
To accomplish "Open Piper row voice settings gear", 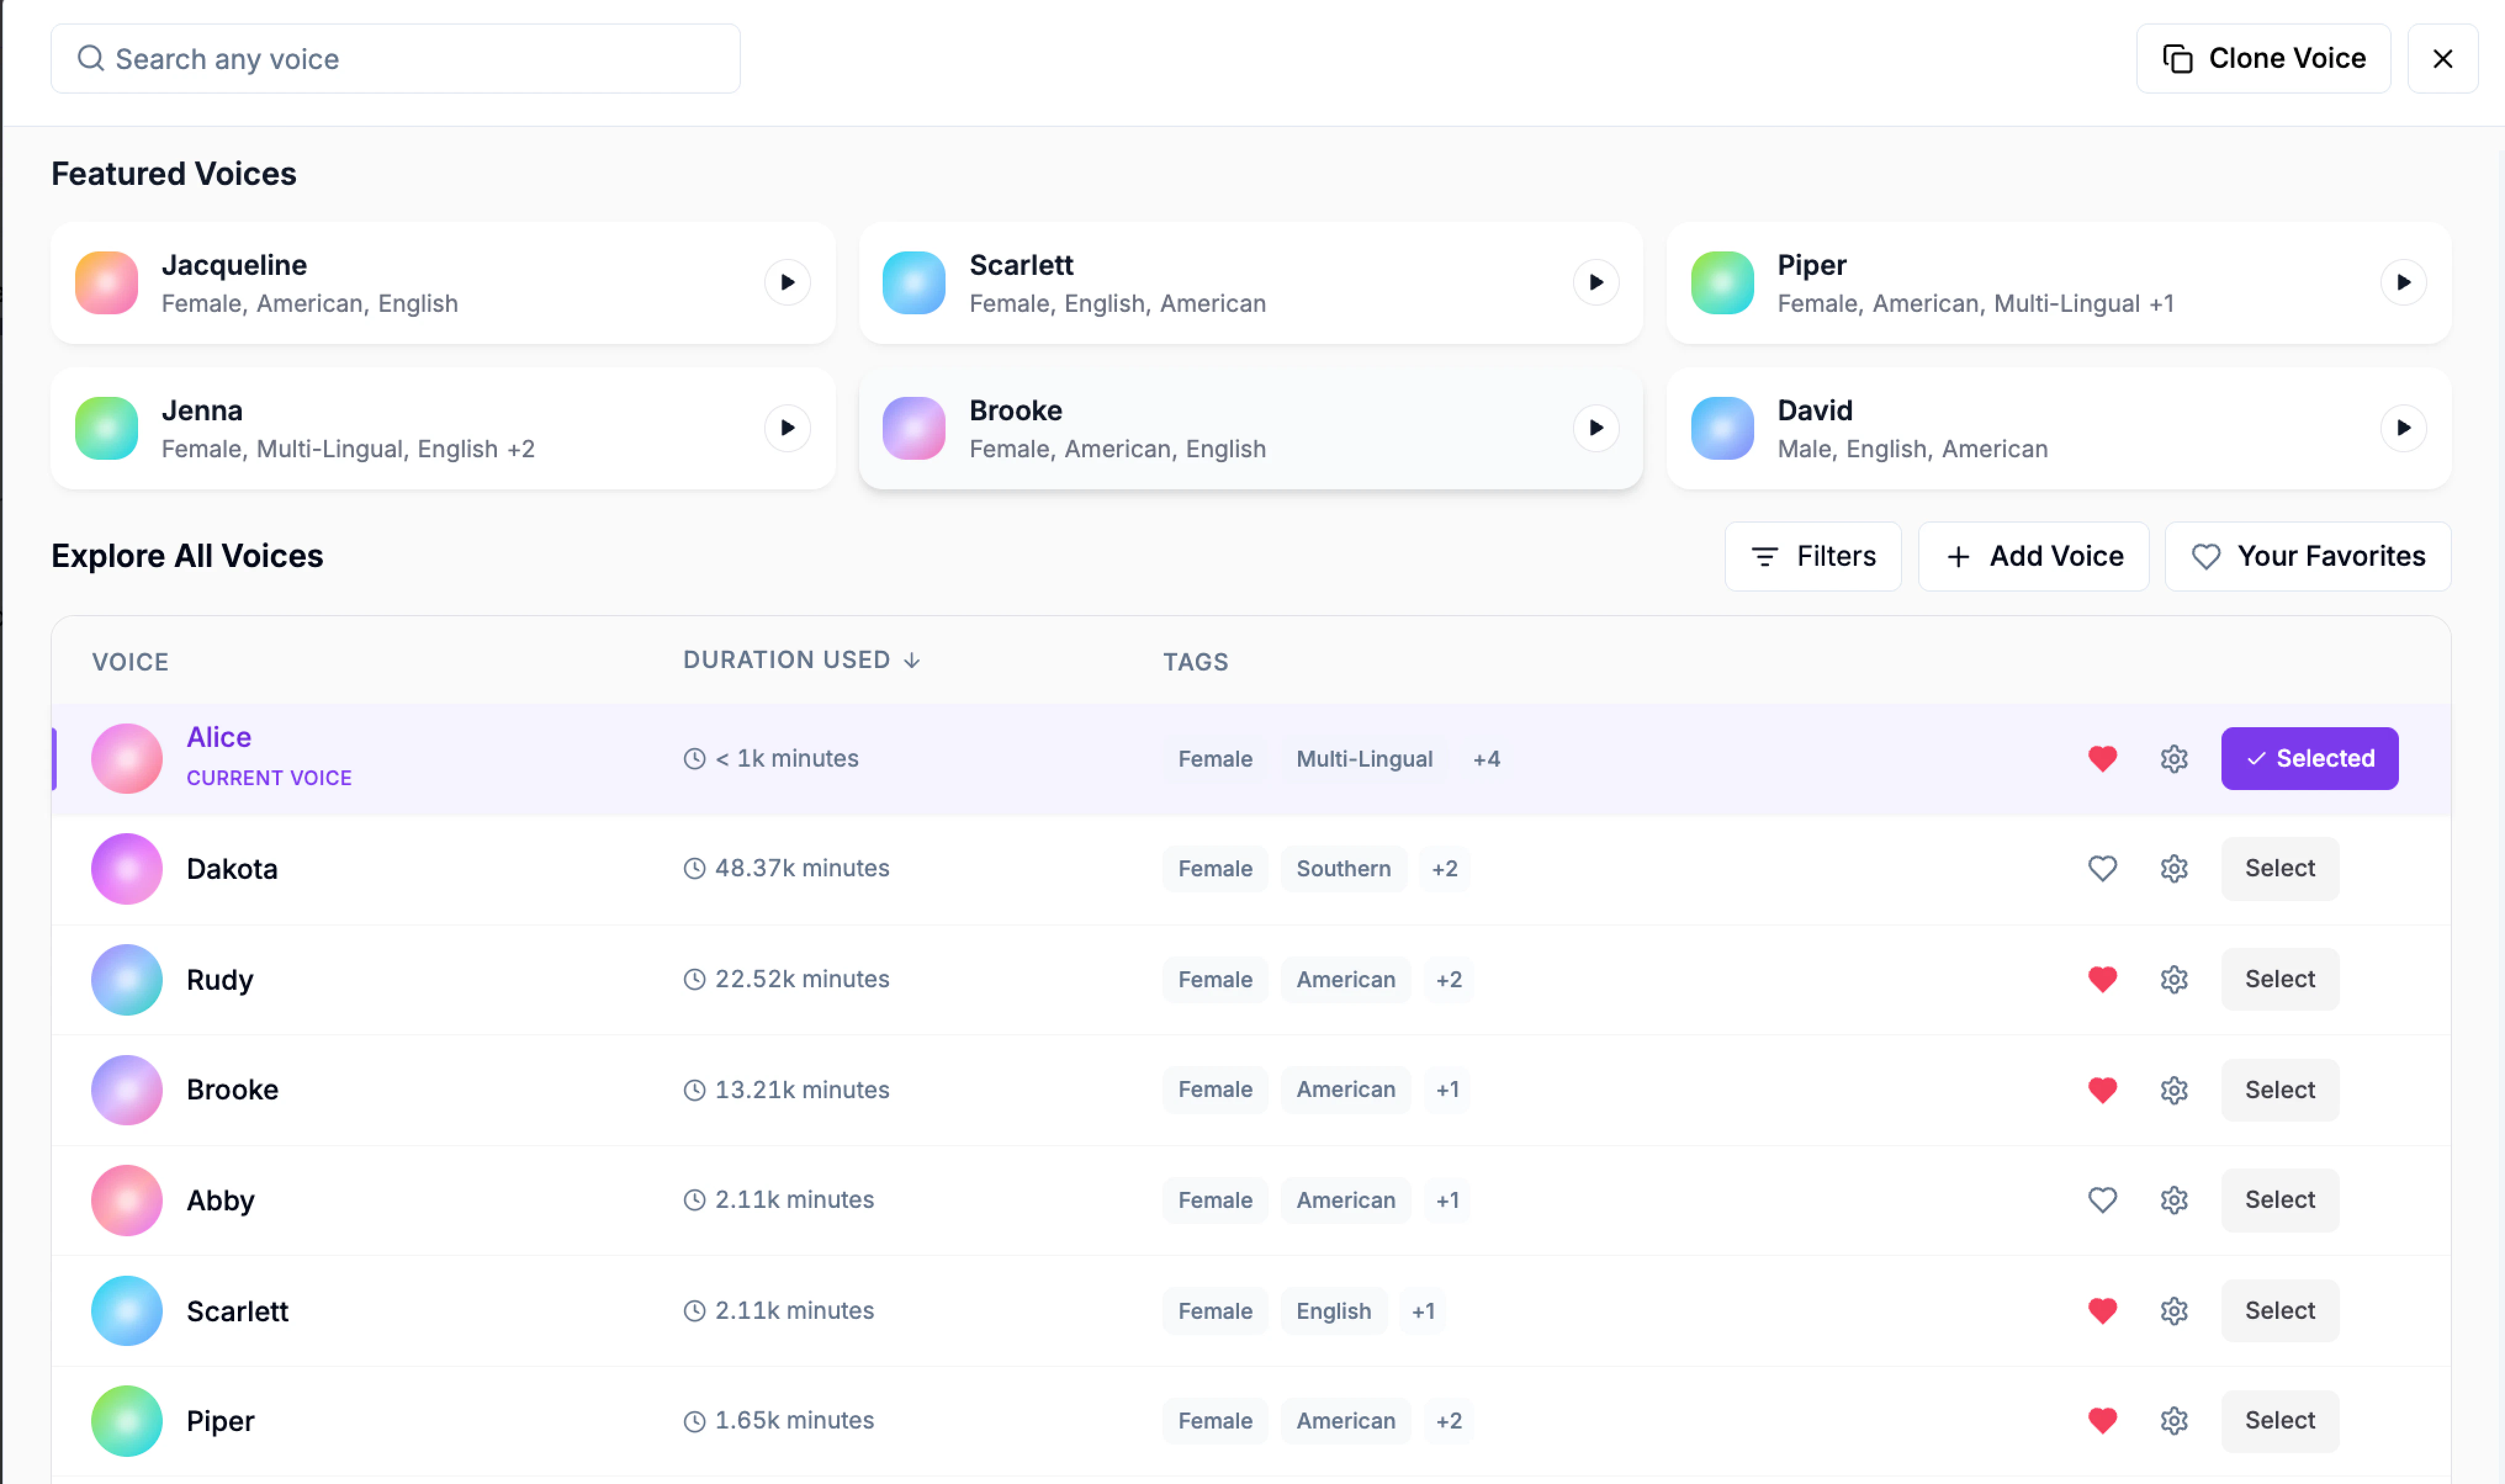I will 2173,1420.
